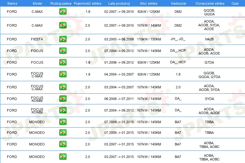Select the 2.0 engine capacity in the FIESTA row
Viewport: 245px width, 163px height.
pos(87,39)
